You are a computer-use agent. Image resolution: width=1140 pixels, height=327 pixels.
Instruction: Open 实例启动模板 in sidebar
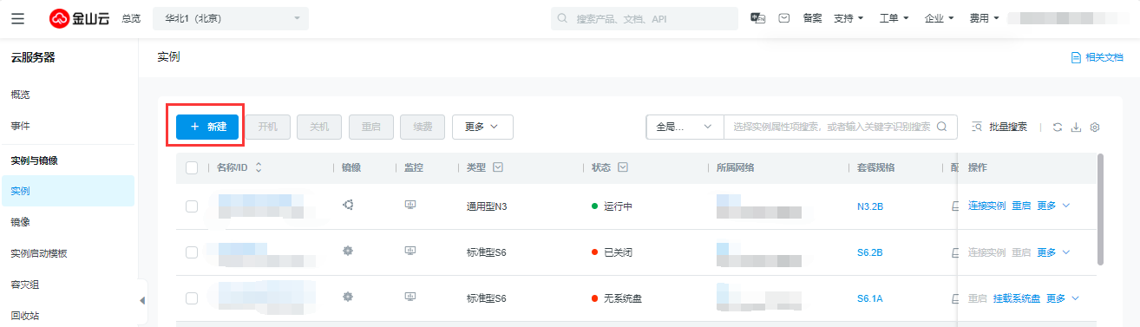pyautogui.click(x=39, y=253)
